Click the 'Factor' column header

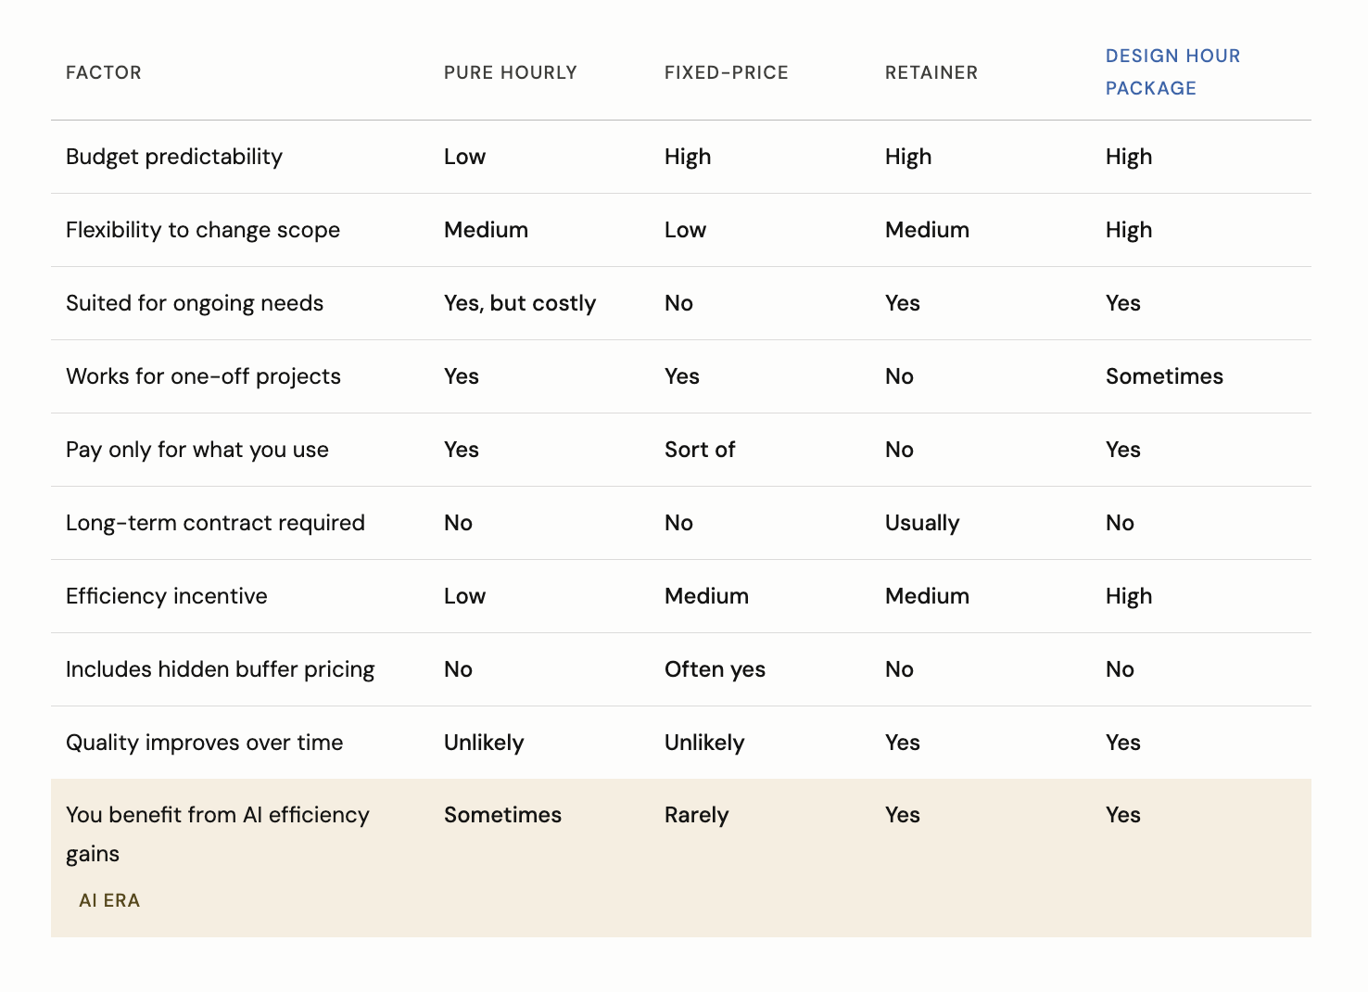click(104, 73)
